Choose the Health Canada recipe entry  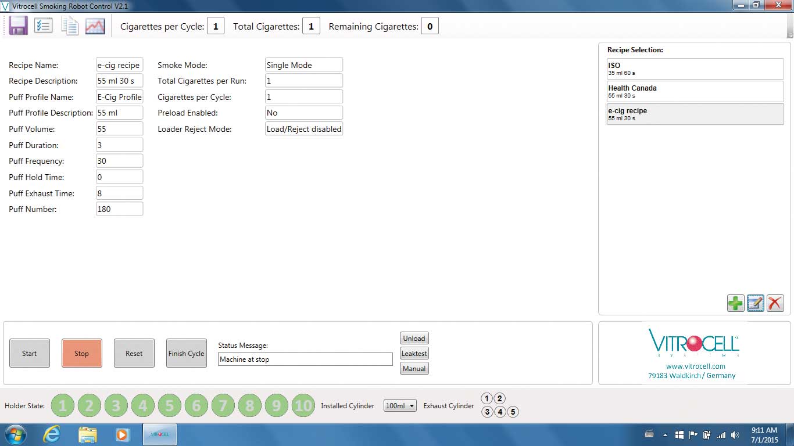[x=695, y=91]
